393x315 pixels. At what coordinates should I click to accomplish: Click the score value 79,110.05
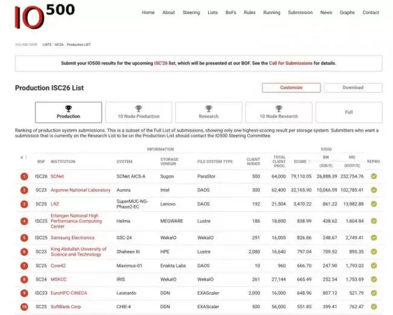pyautogui.click(x=301, y=177)
